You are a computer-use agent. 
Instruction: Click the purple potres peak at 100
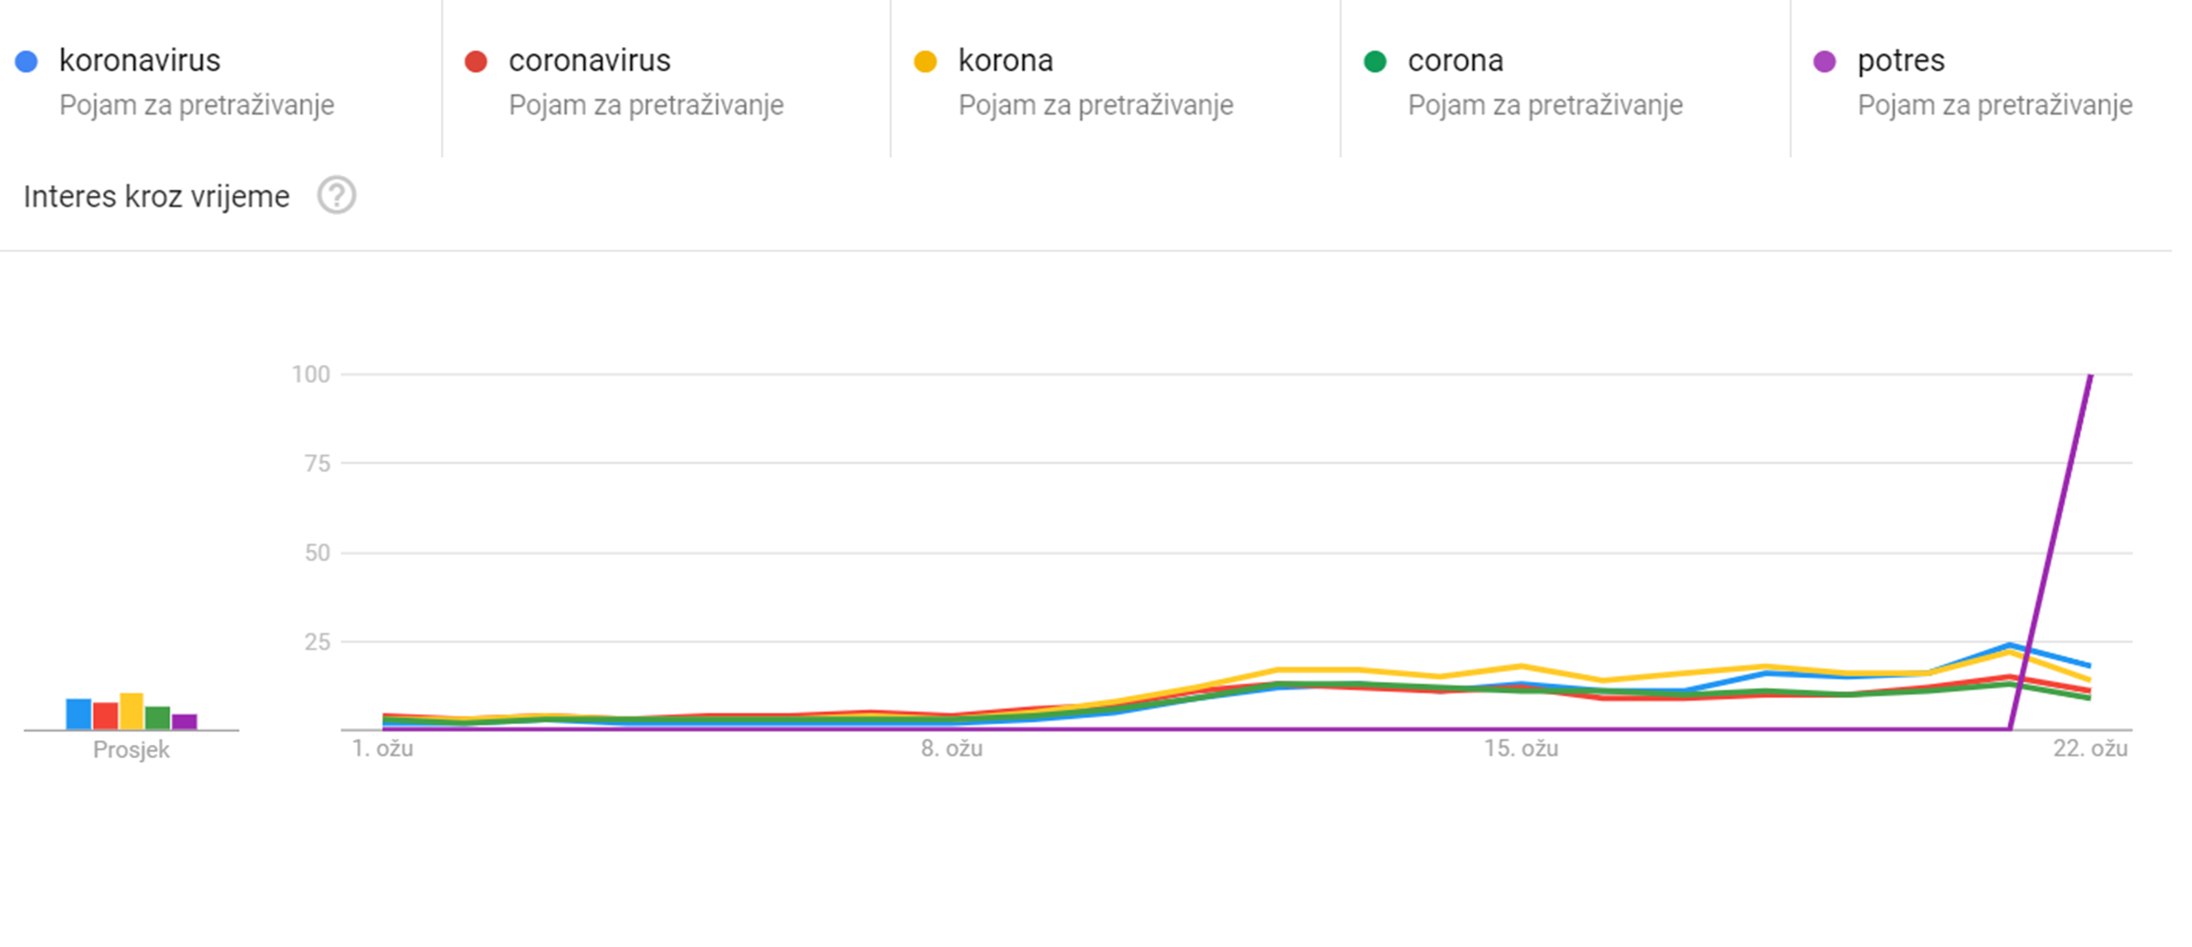(x=2090, y=376)
